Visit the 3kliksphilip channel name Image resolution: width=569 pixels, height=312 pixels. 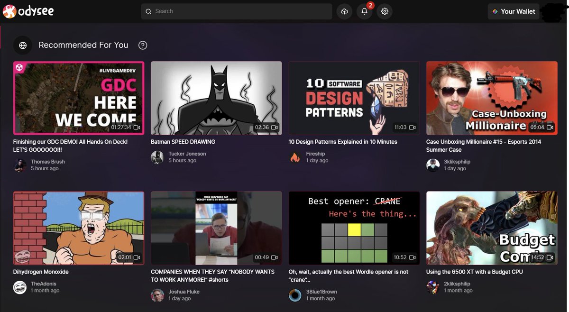pyautogui.click(x=457, y=162)
